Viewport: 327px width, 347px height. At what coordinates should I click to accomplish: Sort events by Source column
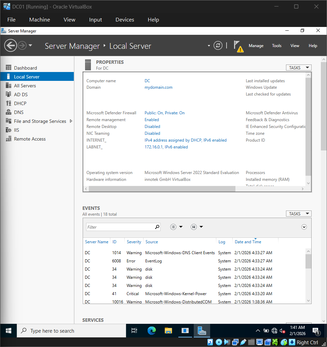pos(152,242)
